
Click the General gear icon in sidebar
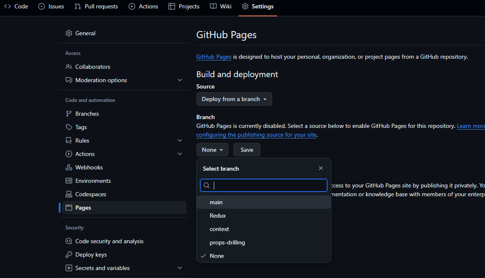(69, 33)
